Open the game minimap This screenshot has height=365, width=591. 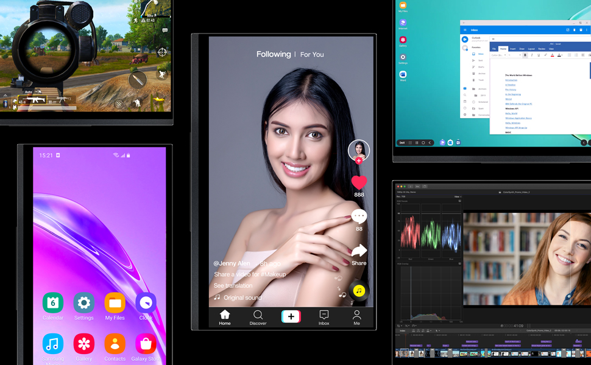[155, 9]
